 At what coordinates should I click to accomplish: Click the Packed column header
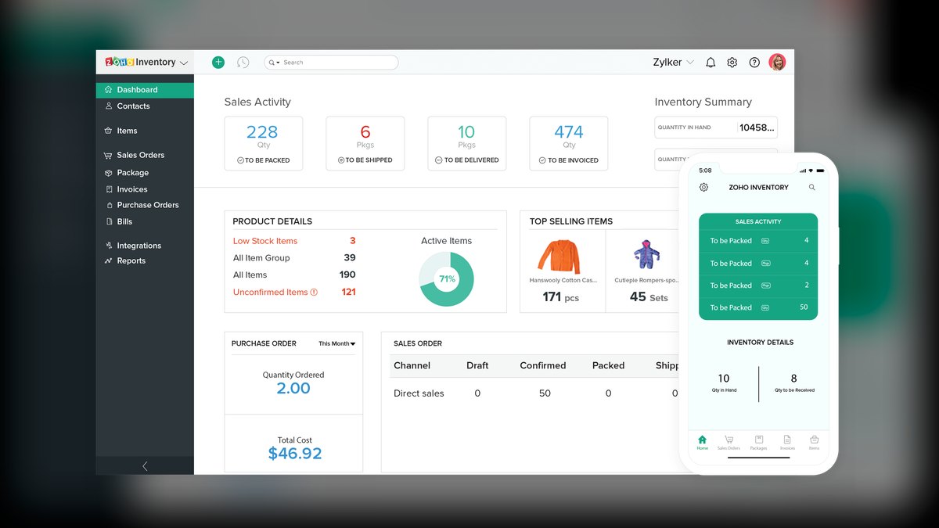608,365
